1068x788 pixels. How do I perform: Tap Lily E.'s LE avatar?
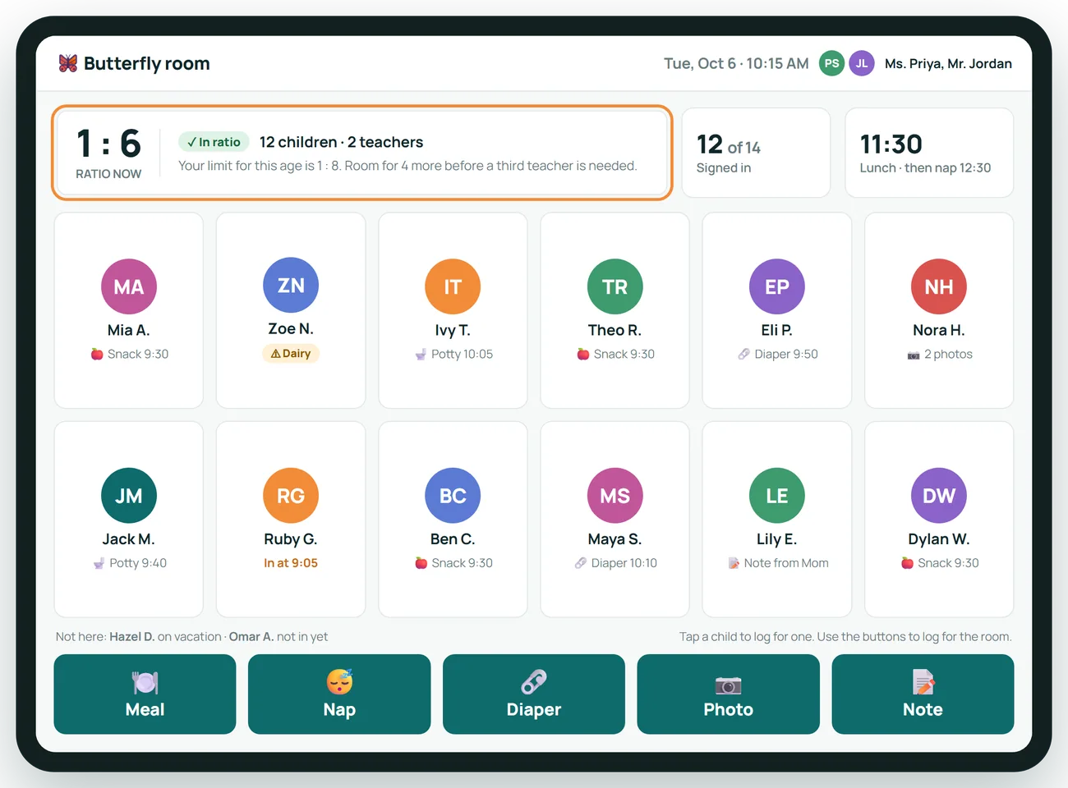pyautogui.click(x=777, y=496)
